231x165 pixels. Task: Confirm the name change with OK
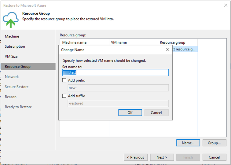point(130,113)
